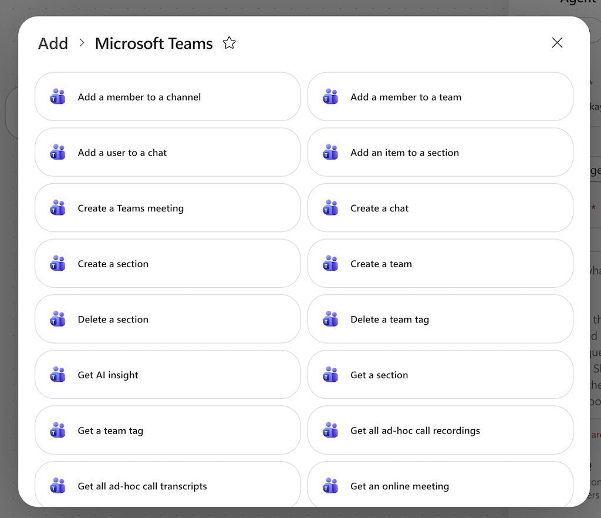The image size is (601, 518).
Task: Click the Get AI insight label
Action: point(108,375)
